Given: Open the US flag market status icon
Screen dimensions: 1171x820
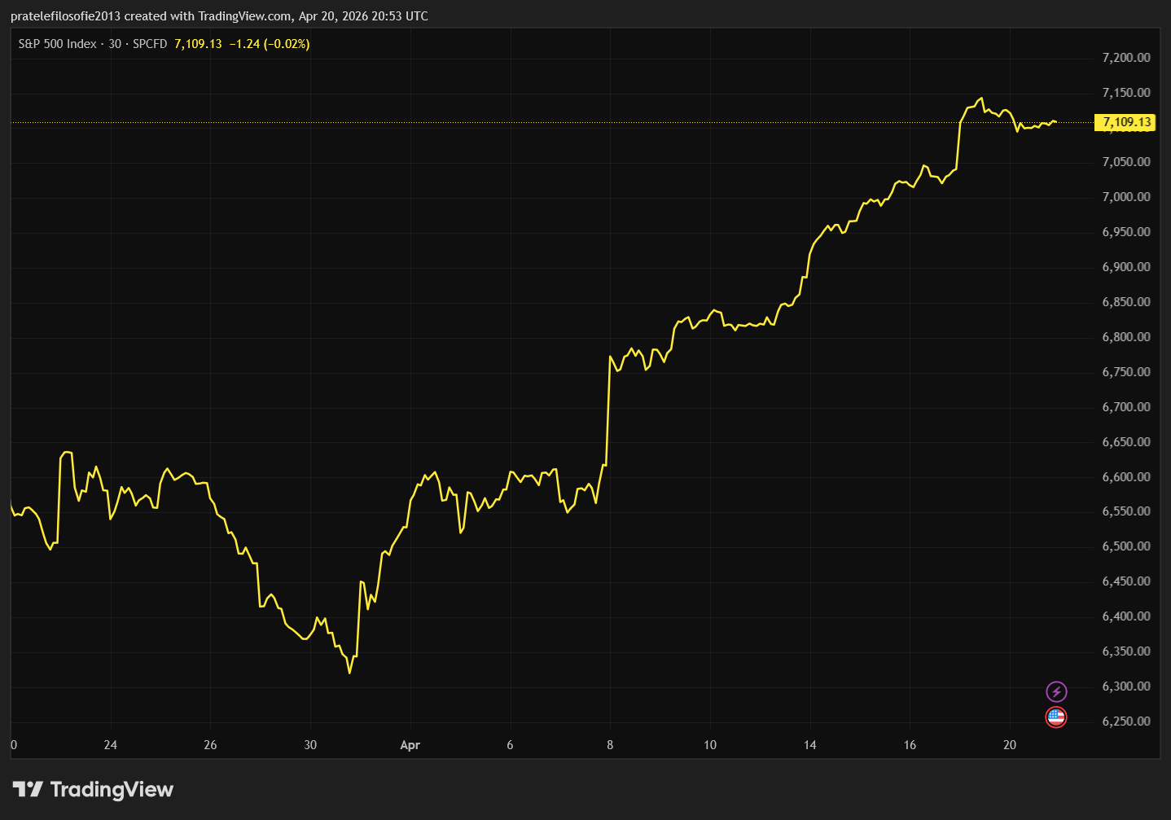Looking at the screenshot, I should pos(1055,717).
